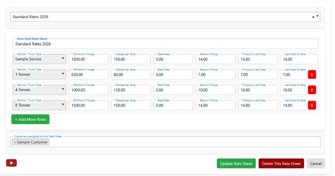Screen dimensions: 335x176
Task: Edit Pickup to Last Stop for 8 Tonner
Action: tap(258, 106)
